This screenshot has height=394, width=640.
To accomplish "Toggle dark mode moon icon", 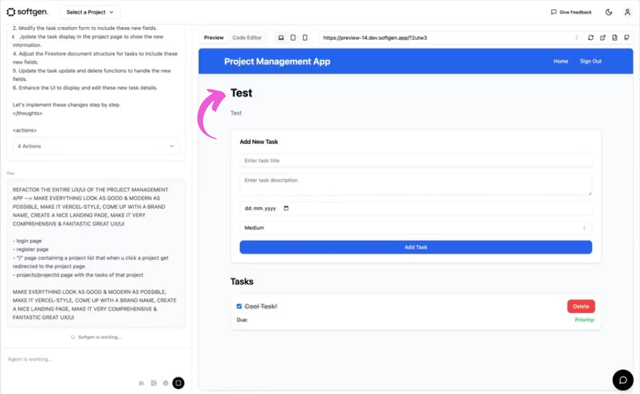I will pyautogui.click(x=609, y=12).
